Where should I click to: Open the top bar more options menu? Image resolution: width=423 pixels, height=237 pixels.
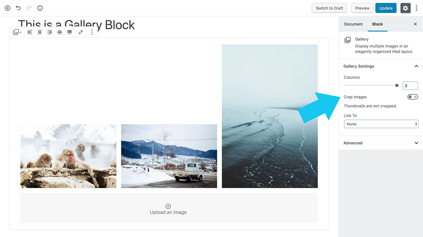pos(416,8)
